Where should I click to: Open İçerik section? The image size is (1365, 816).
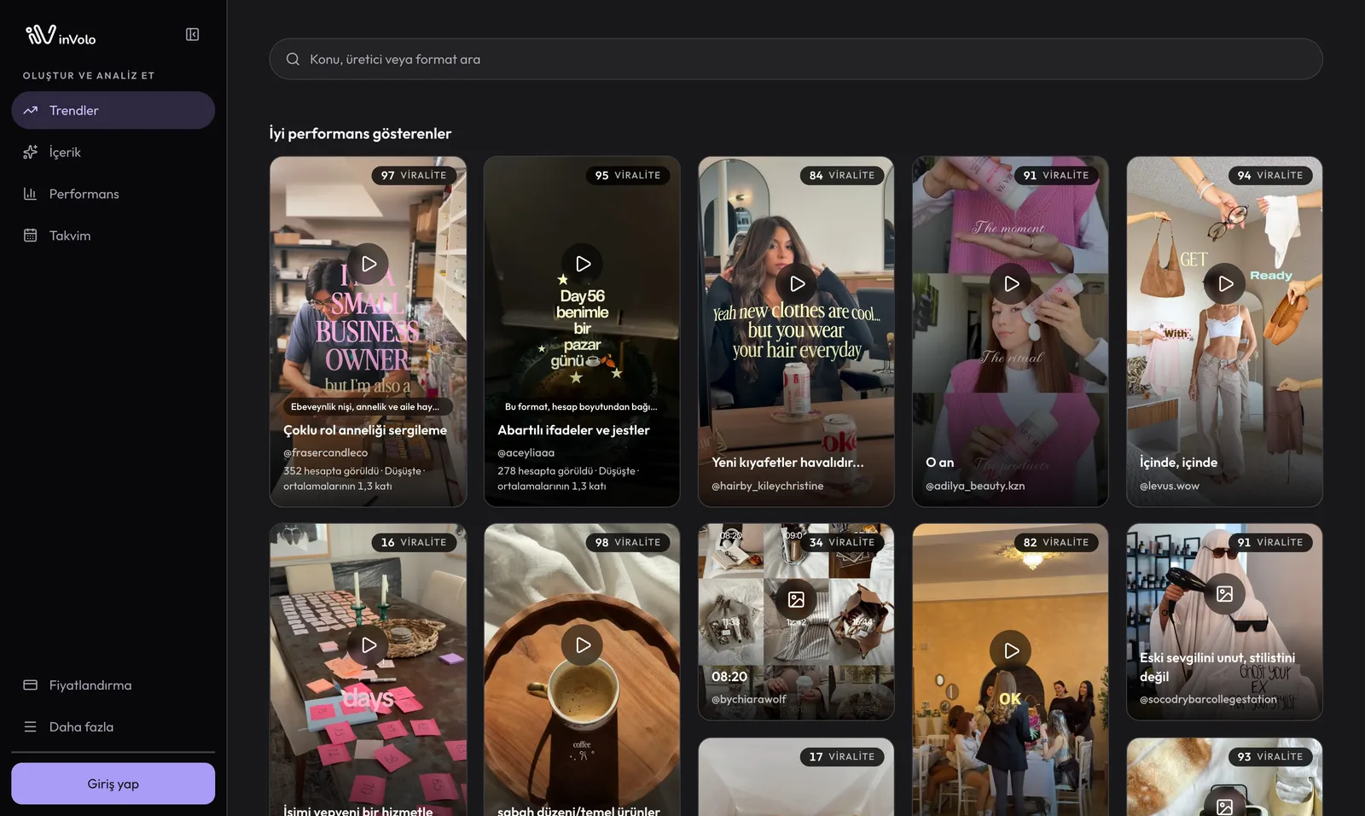click(x=113, y=152)
